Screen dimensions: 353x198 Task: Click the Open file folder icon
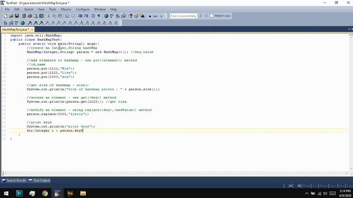click(11, 16)
